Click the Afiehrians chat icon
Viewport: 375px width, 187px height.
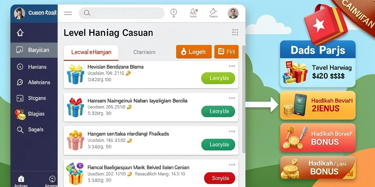coord(20,83)
